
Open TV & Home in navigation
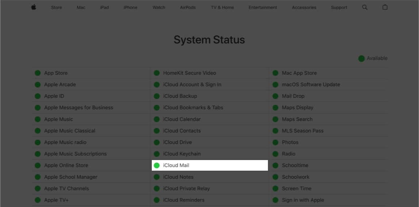pos(222,7)
